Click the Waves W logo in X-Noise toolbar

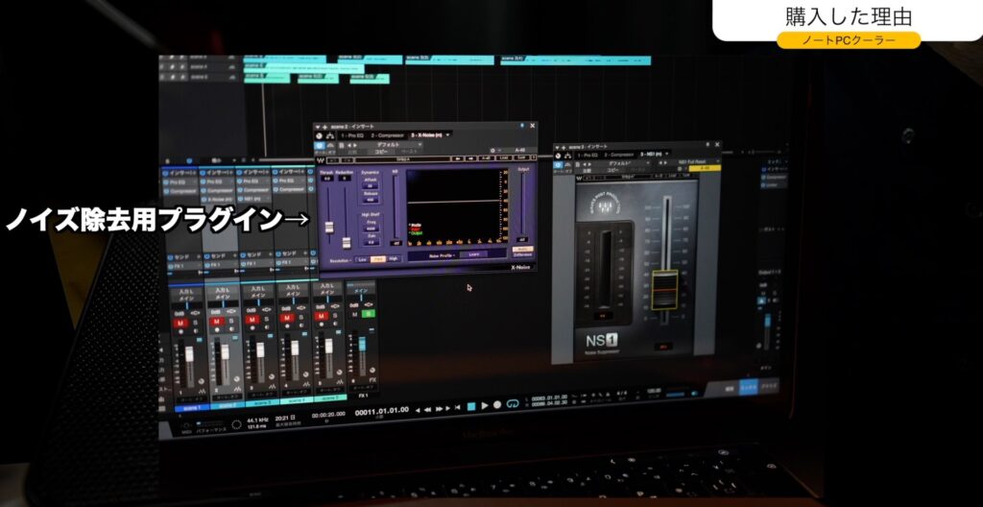321,160
